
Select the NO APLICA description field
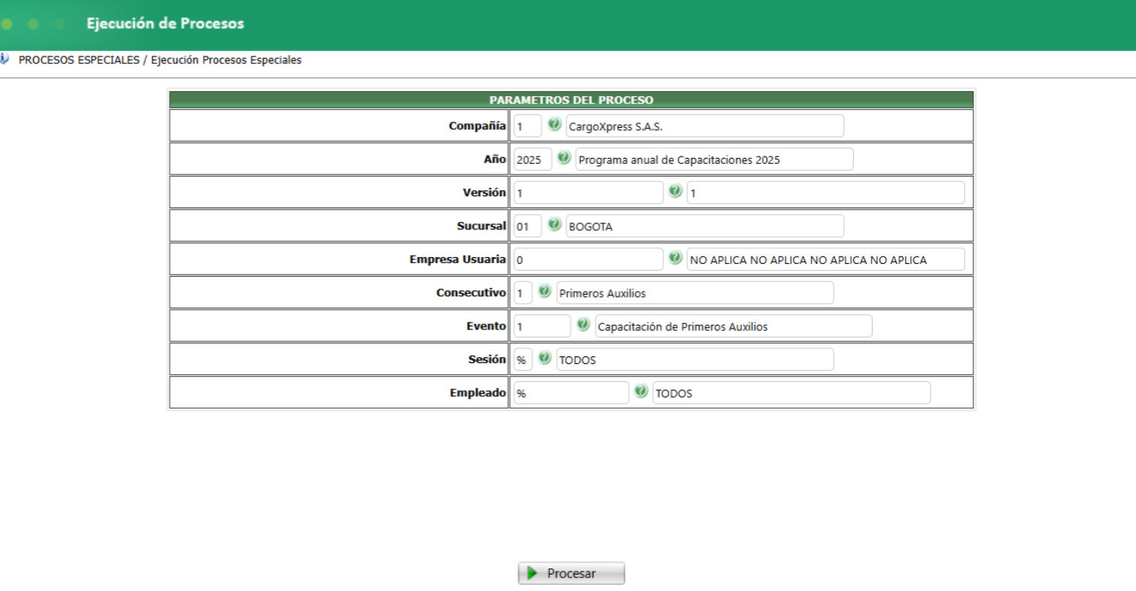[826, 259]
